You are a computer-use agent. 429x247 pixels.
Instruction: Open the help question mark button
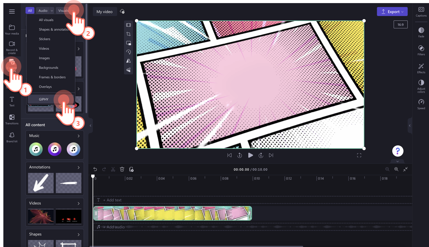tap(398, 151)
